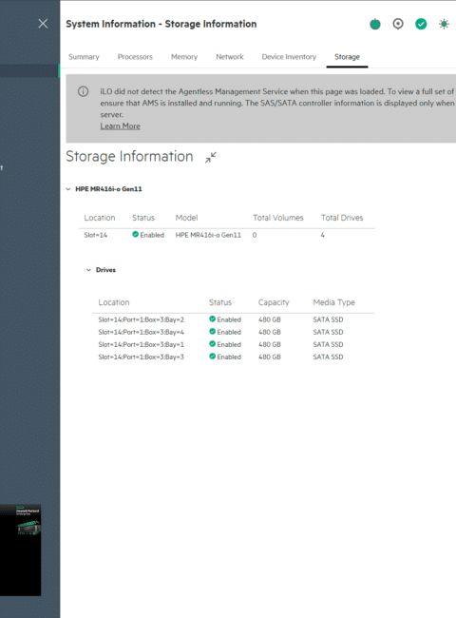Click the sun theme icon
The image size is (456, 618).
[x=444, y=24]
